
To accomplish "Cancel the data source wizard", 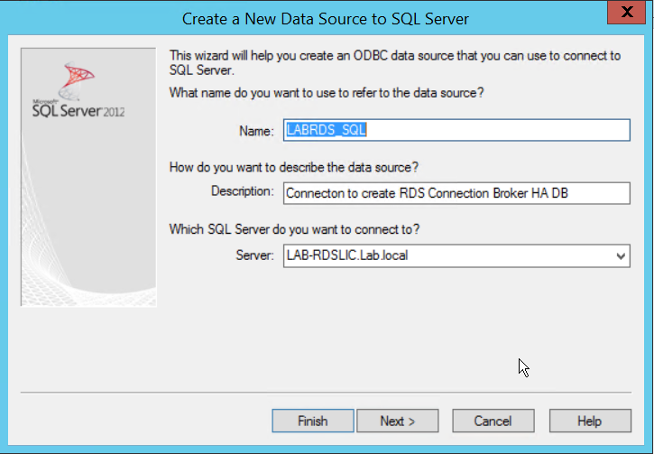I will click(x=493, y=421).
